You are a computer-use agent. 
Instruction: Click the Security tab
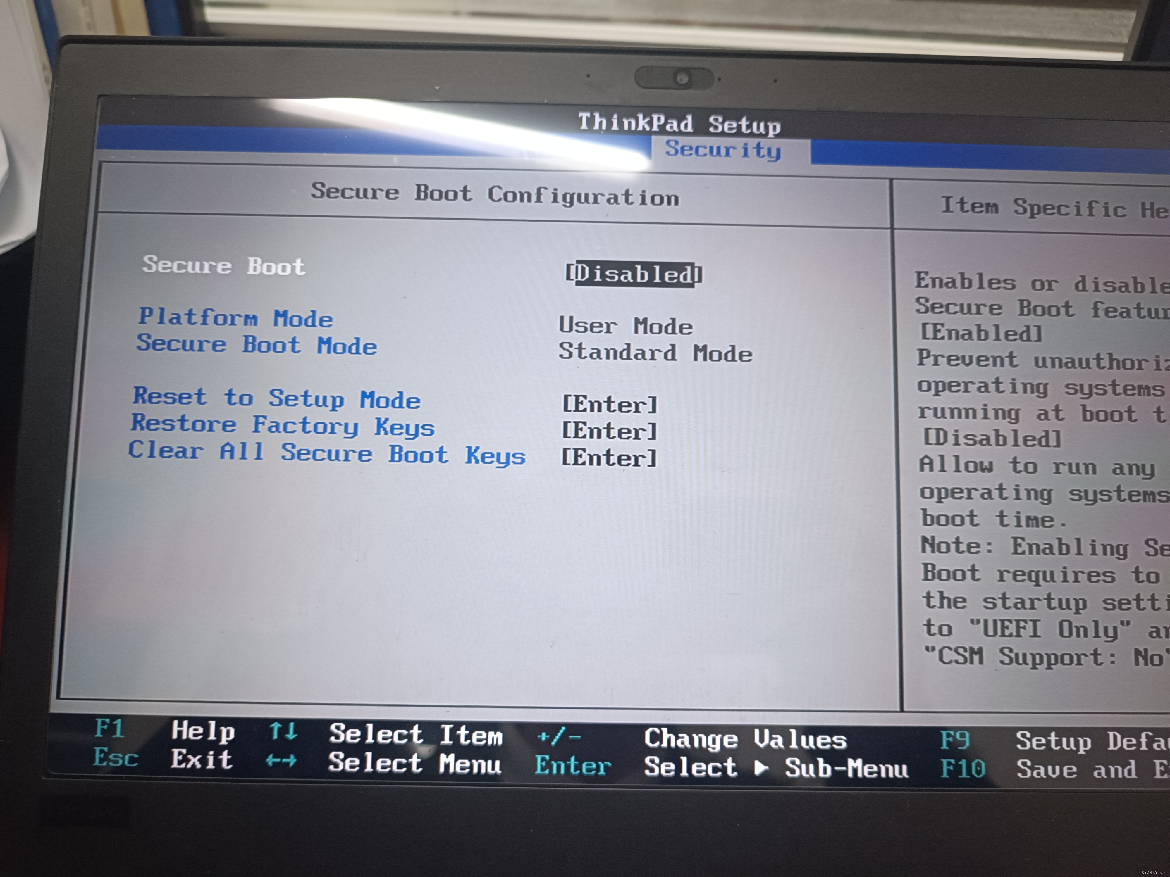point(722,150)
